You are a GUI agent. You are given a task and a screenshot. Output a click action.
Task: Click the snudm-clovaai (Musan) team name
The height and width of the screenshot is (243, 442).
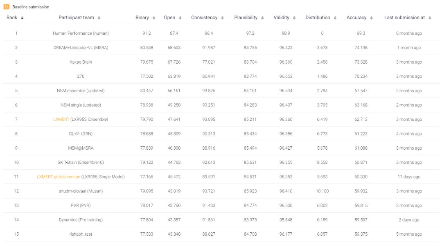pyautogui.click(x=81, y=191)
